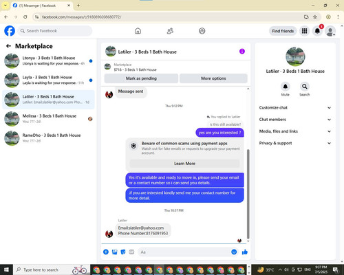Viewport: 344px width, 275px height.
Task: Open the RameDho - 3 Beds 1 Bath House conversation
Action: coord(48,138)
